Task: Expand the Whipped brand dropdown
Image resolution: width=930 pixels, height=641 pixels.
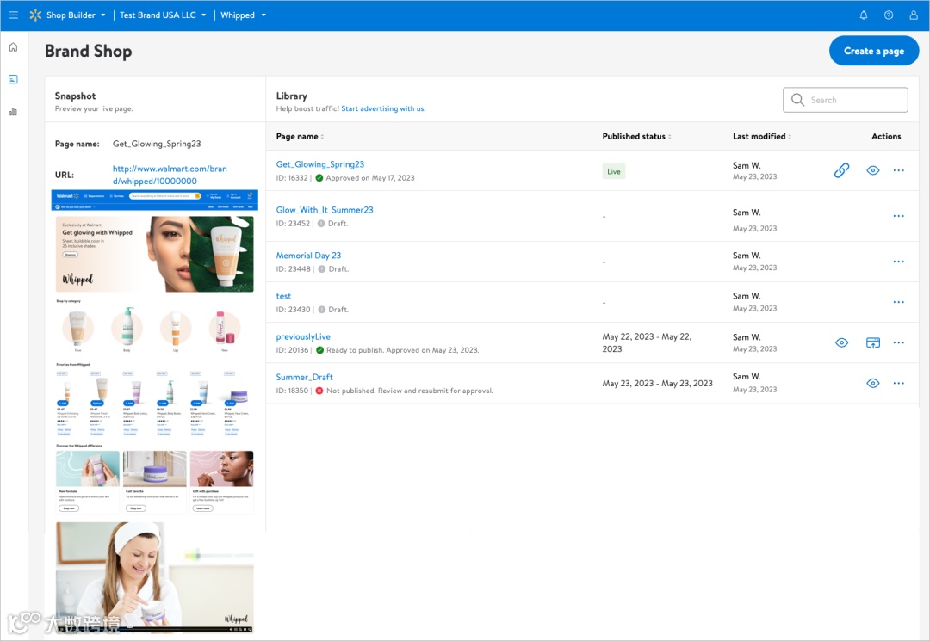Action: click(263, 15)
